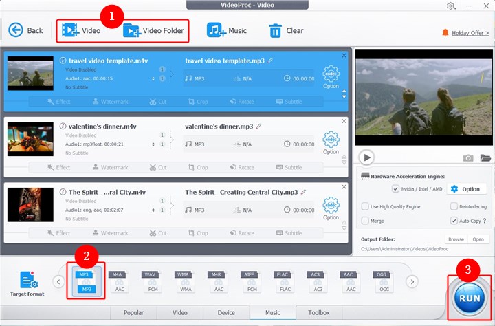Open codec Option for The Spirit file
Image resolution: width=495 pixels, height=326 pixels.
click(x=331, y=208)
